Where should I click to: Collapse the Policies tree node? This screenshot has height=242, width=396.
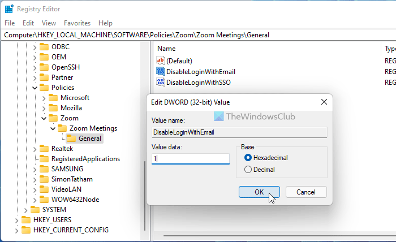click(x=35, y=88)
